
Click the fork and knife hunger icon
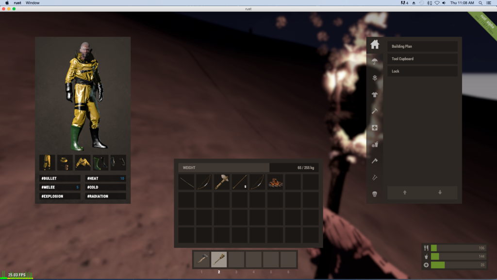[426, 248]
